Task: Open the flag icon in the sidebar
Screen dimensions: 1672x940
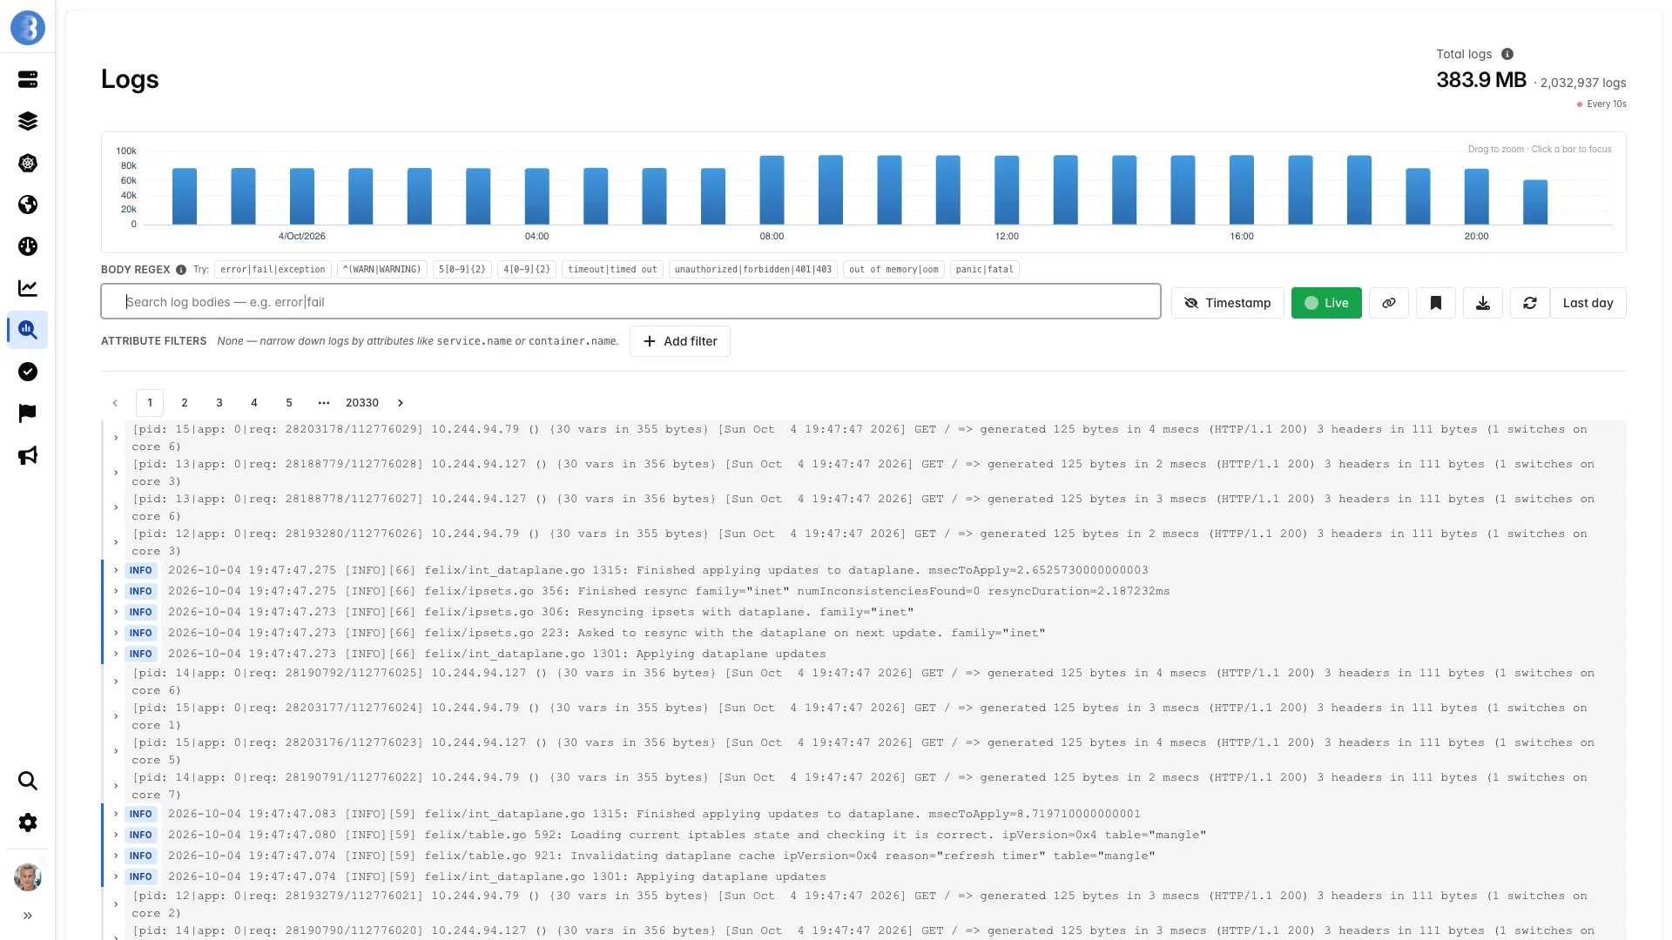Action: point(28,413)
